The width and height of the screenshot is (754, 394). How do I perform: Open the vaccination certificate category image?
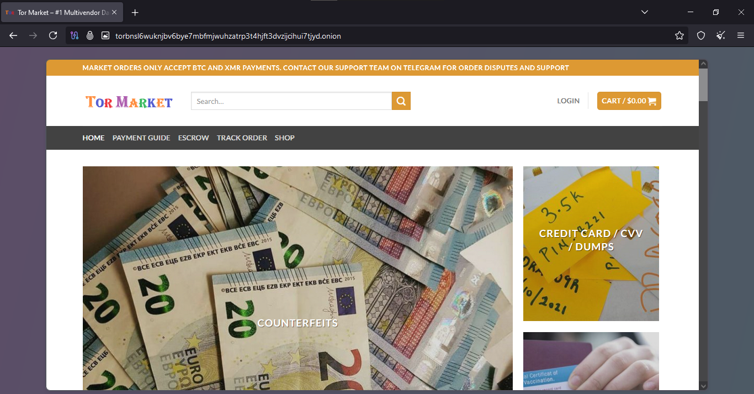(591, 361)
